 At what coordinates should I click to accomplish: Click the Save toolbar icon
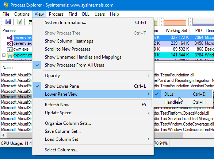pos(8,22)
